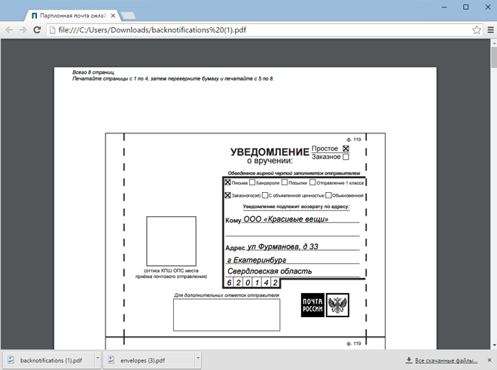The width and height of the screenshot is (497, 370).
Task: Go forward with the browser forward arrow
Action: pos(23,30)
